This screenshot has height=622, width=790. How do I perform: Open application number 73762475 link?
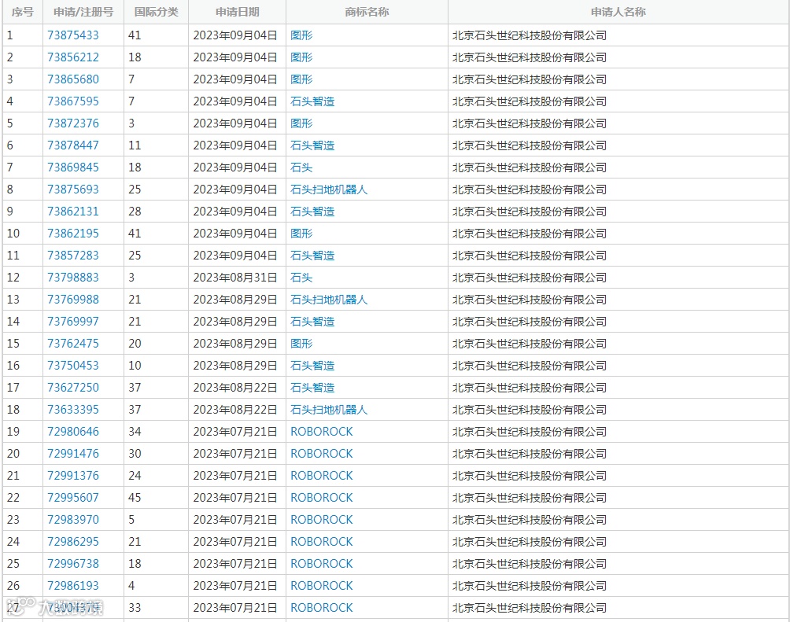[x=73, y=344]
